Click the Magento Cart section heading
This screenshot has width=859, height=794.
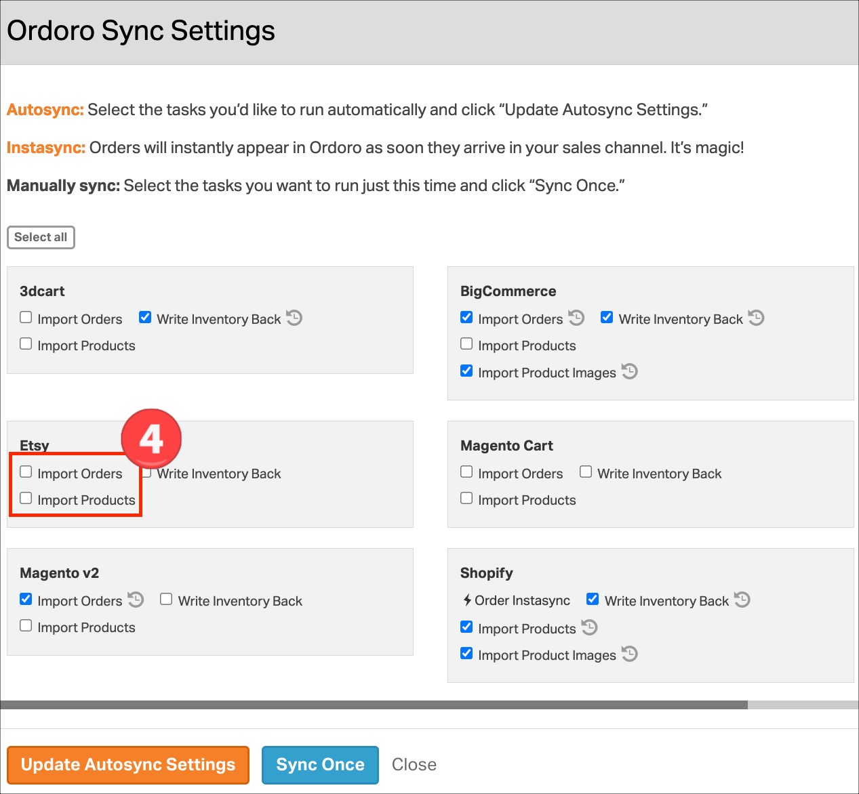tap(506, 446)
